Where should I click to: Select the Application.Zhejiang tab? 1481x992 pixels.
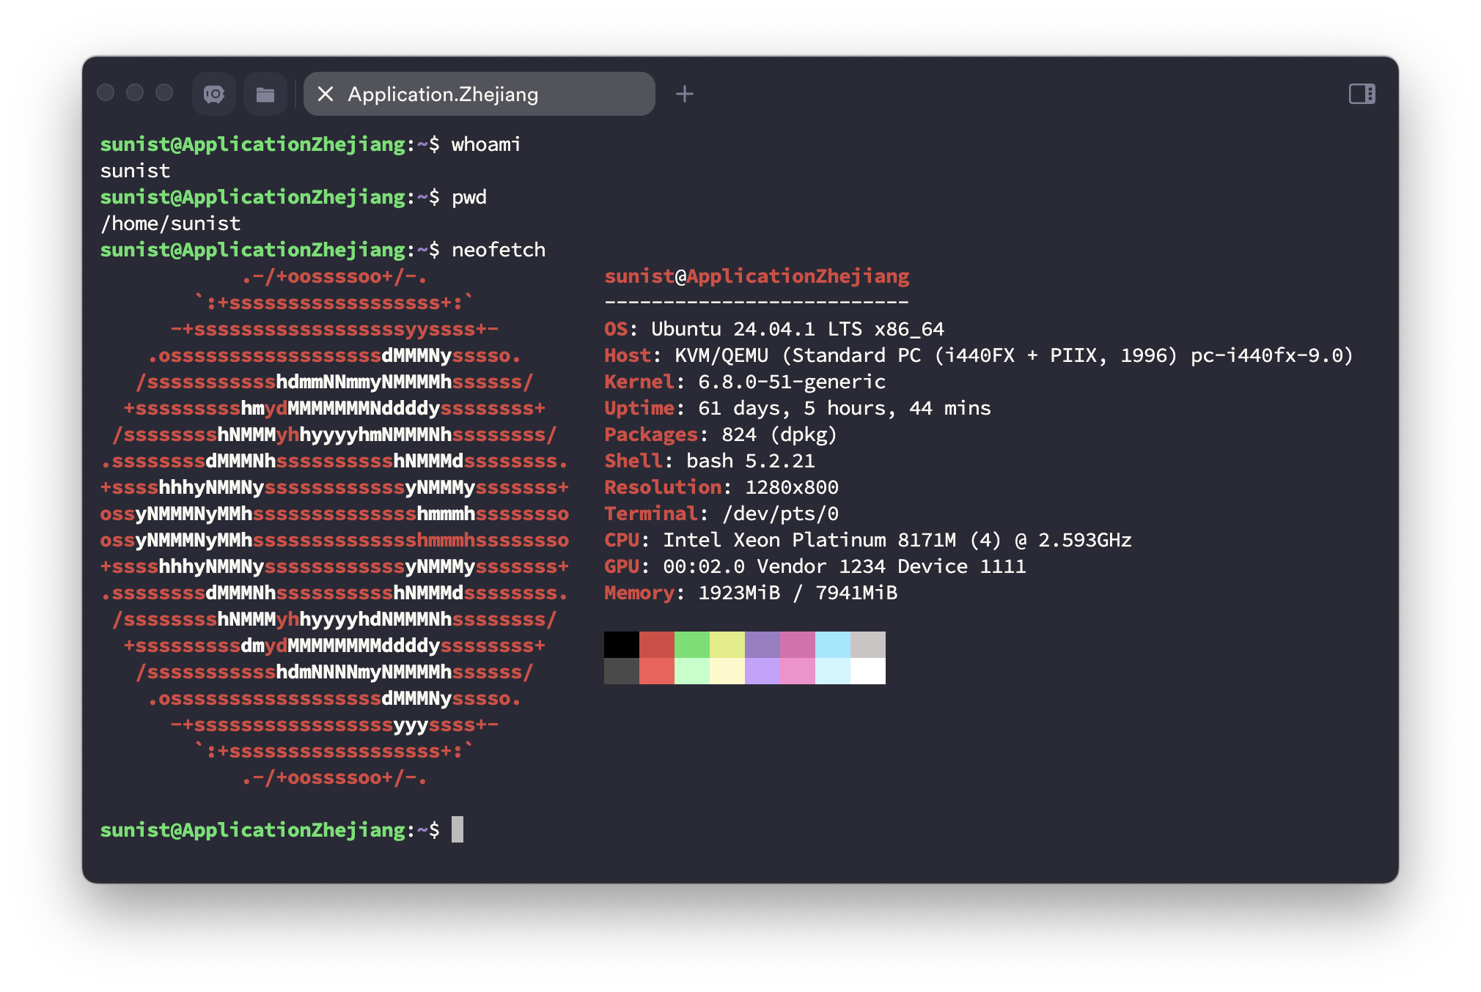[x=479, y=94]
